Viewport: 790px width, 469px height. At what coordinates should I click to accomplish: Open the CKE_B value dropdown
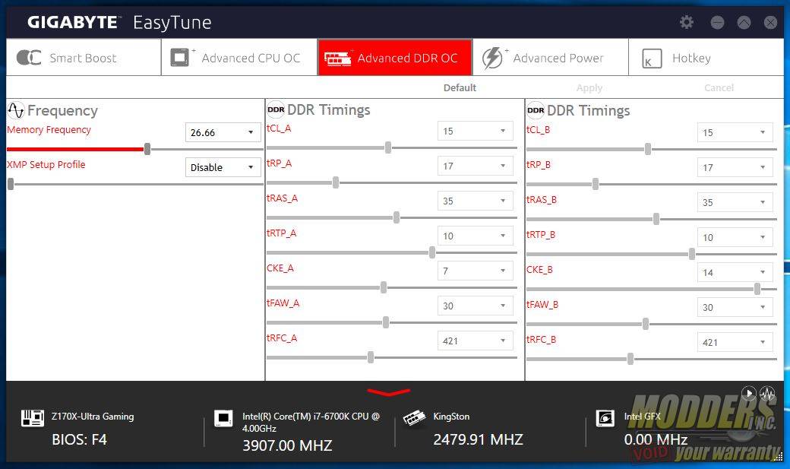(735, 272)
